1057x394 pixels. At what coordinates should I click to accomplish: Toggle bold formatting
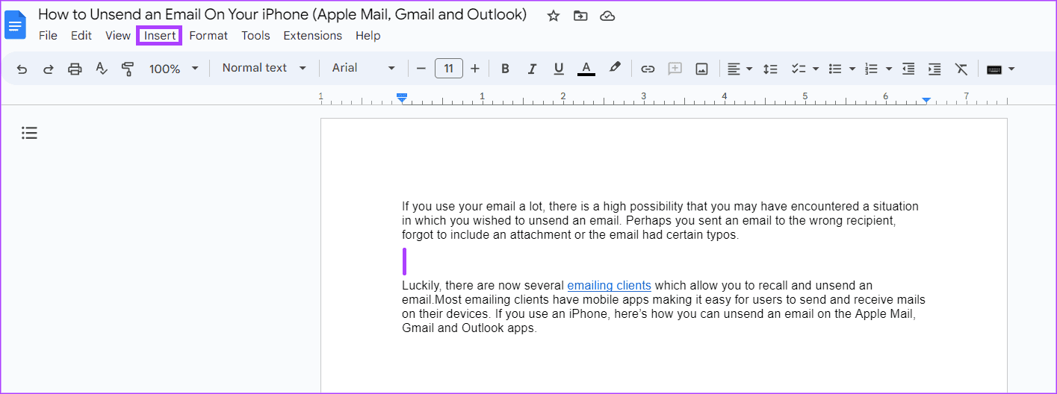pos(505,69)
